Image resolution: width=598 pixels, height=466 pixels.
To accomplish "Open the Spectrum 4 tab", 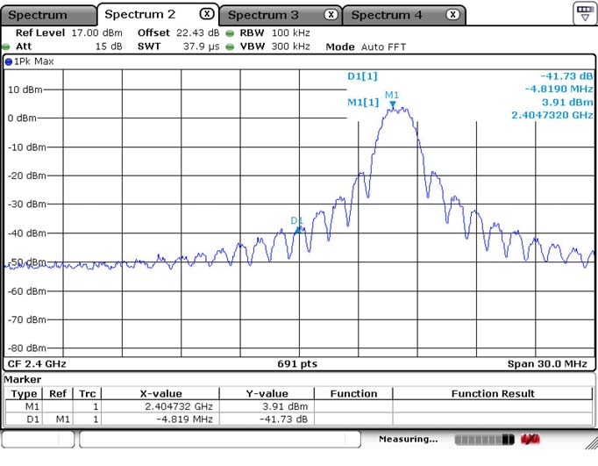I will (x=404, y=15).
